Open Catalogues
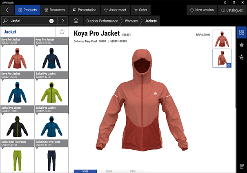Viewport: 247px width, 173px height. click(231, 10)
